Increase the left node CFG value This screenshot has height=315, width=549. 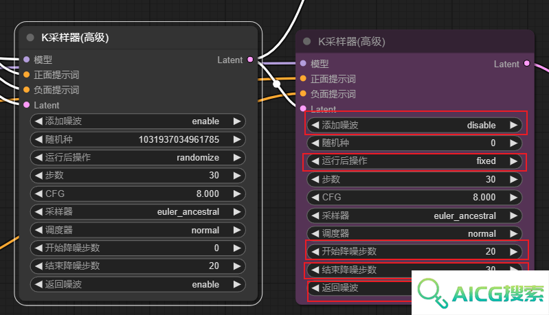tap(237, 194)
